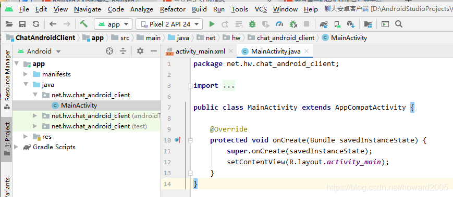Click the Apply Changes and Restart icon

tap(225, 24)
